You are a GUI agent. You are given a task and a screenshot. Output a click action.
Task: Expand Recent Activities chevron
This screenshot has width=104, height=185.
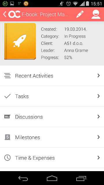tap(99, 76)
